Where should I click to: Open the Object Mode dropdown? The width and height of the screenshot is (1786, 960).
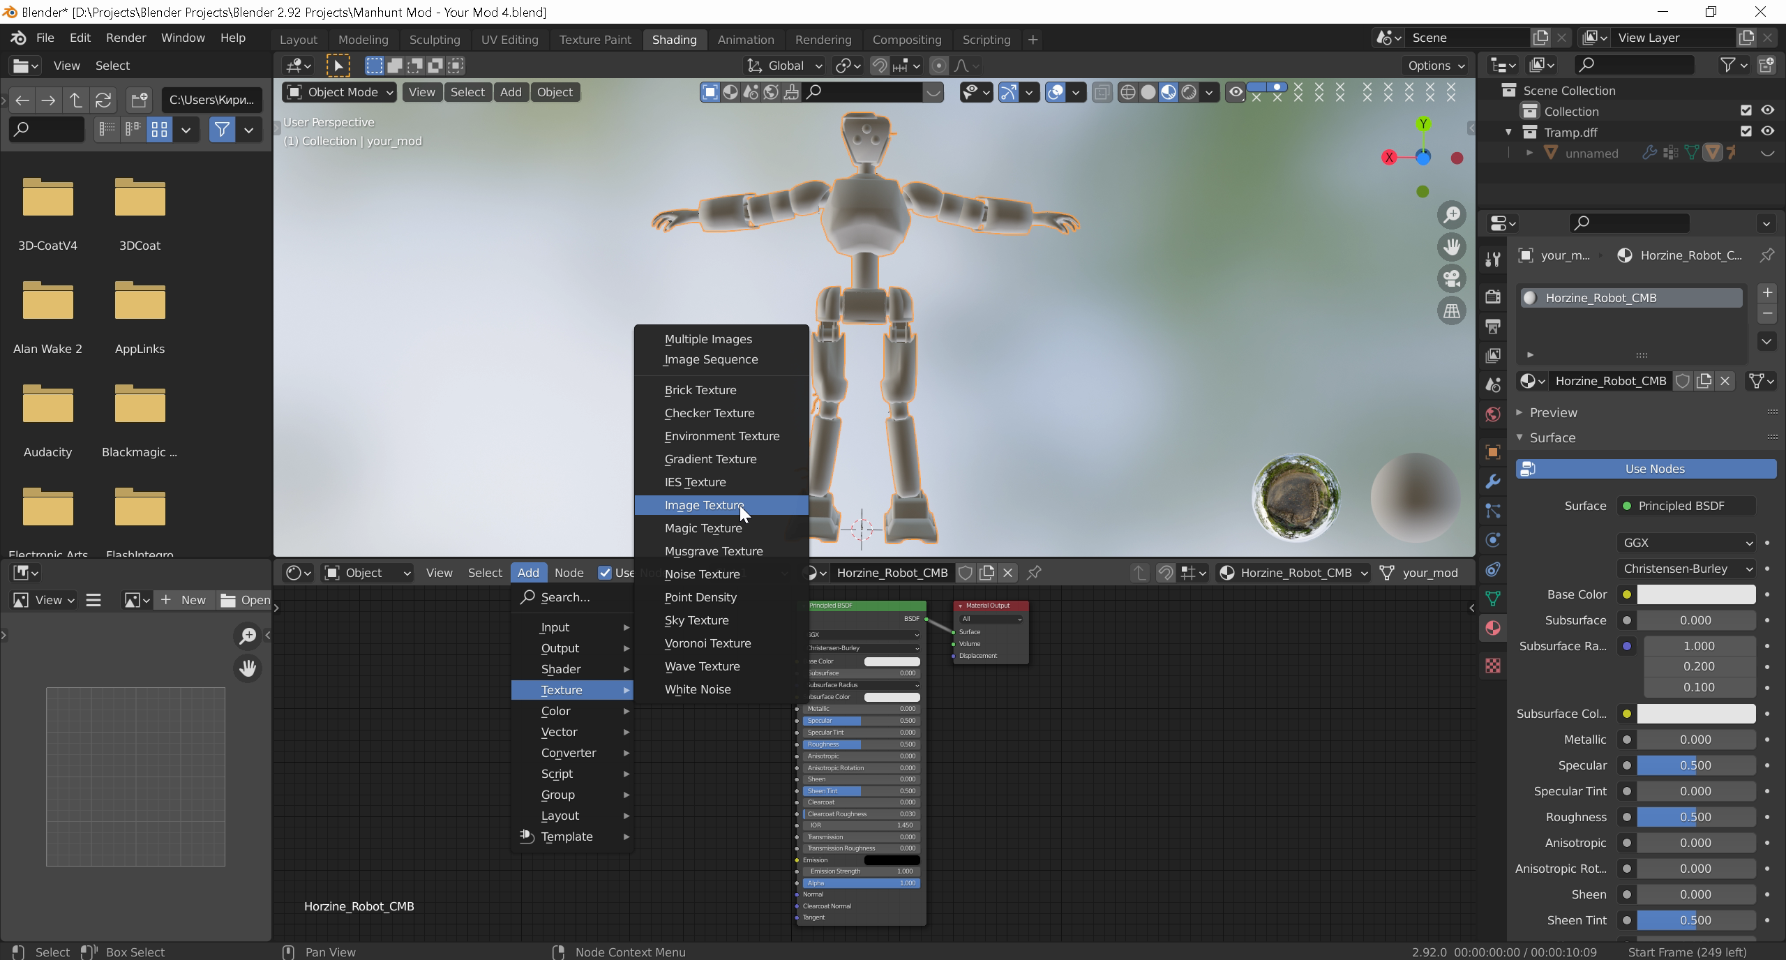coord(340,92)
